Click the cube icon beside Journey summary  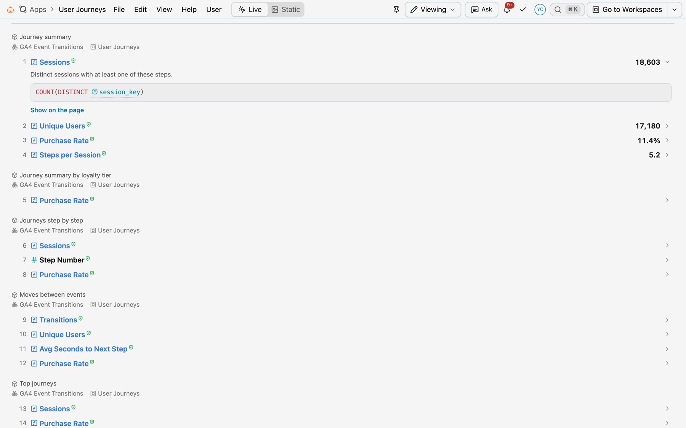click(14, 37)
